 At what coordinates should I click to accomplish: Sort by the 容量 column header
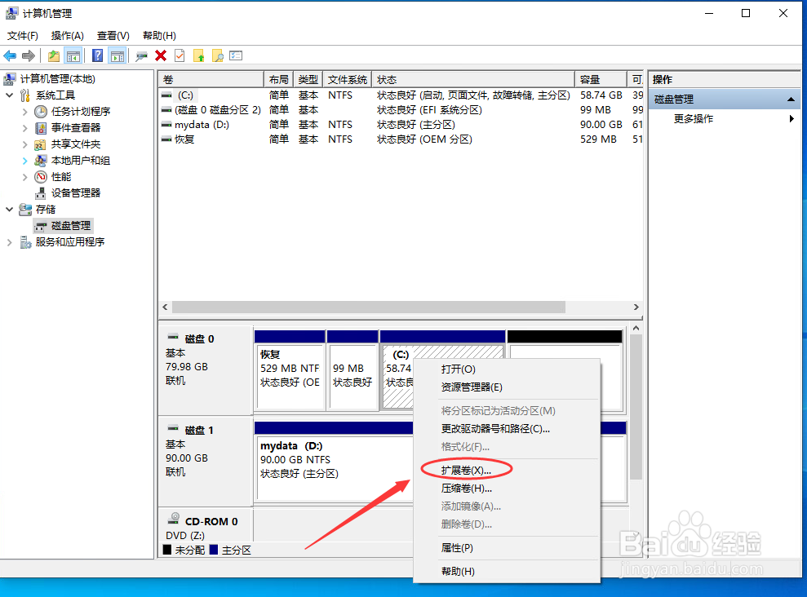[601, 80]
